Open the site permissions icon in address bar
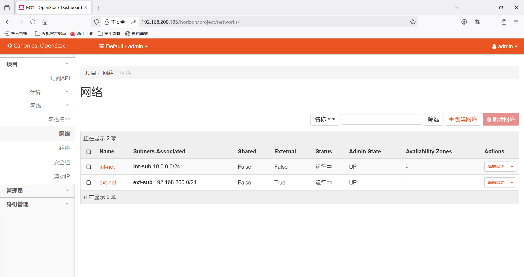The width and height of the screenshot is (524, 277). [x=133, y=22]
